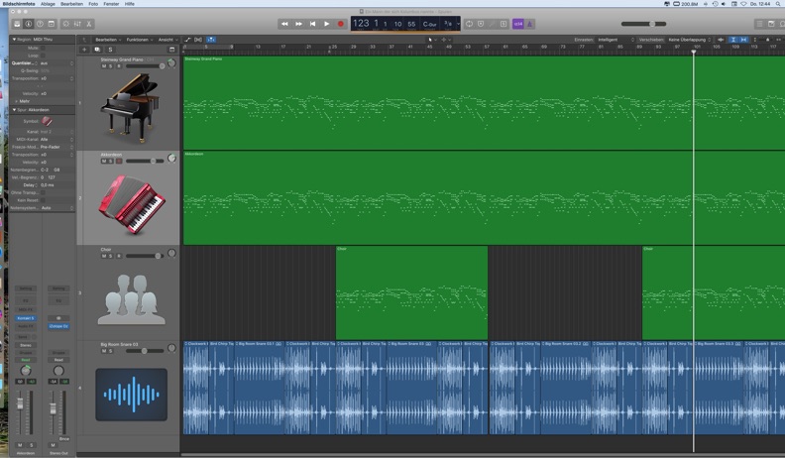
Task: Open the Mixer from toolbar
Action: (77, 24)
